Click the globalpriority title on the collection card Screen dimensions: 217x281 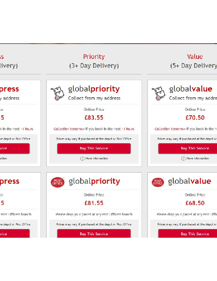click(x=94, y=89)
